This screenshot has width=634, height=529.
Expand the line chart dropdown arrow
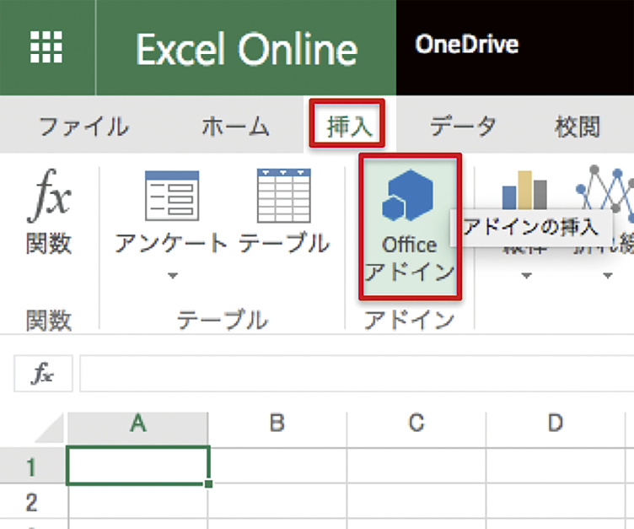[x=607, y=276]
